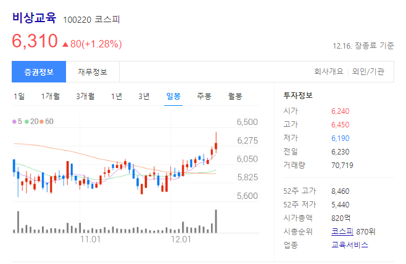Click the 6,500 price axis label
This screenshot has height=264, width=406.
(x=247, y=122)
